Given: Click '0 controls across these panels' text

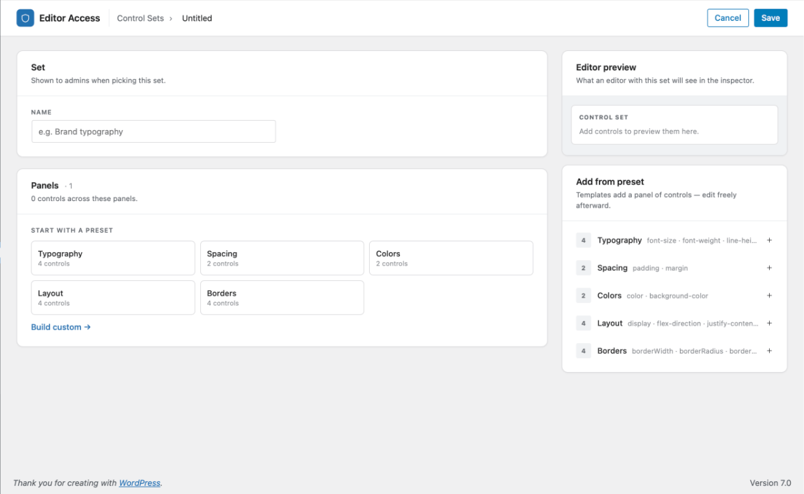Looking at the screenshot, I should [x=84, y=198].
